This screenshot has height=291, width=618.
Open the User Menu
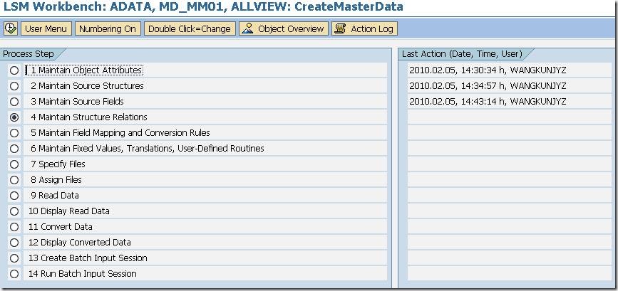click(x=46, y=28)
